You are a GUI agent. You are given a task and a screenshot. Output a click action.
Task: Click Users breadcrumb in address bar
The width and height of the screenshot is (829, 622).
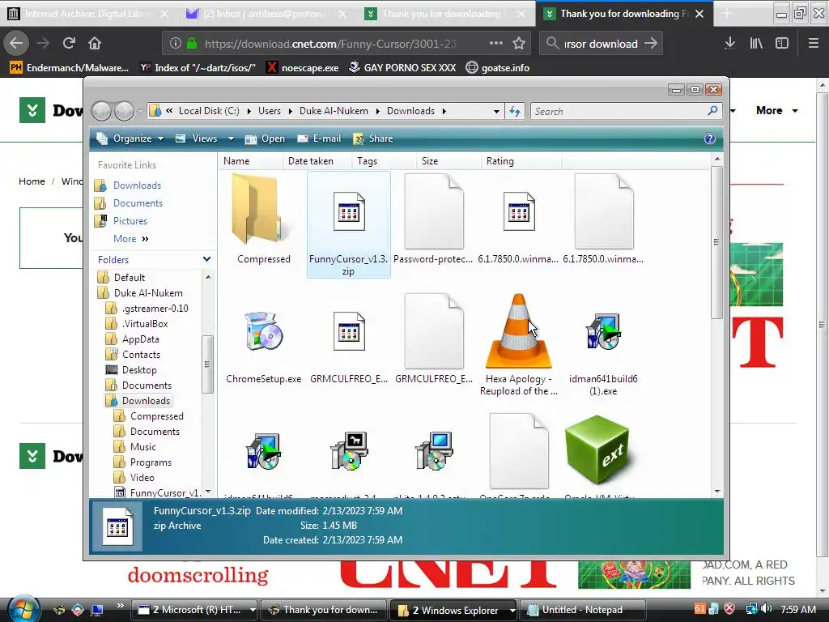[270, 111]
